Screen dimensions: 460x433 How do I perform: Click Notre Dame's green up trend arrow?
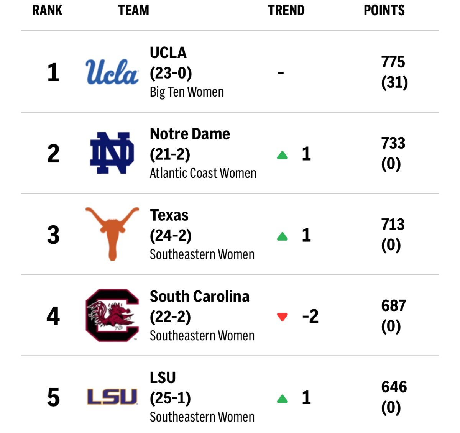[x=283, y=155]
